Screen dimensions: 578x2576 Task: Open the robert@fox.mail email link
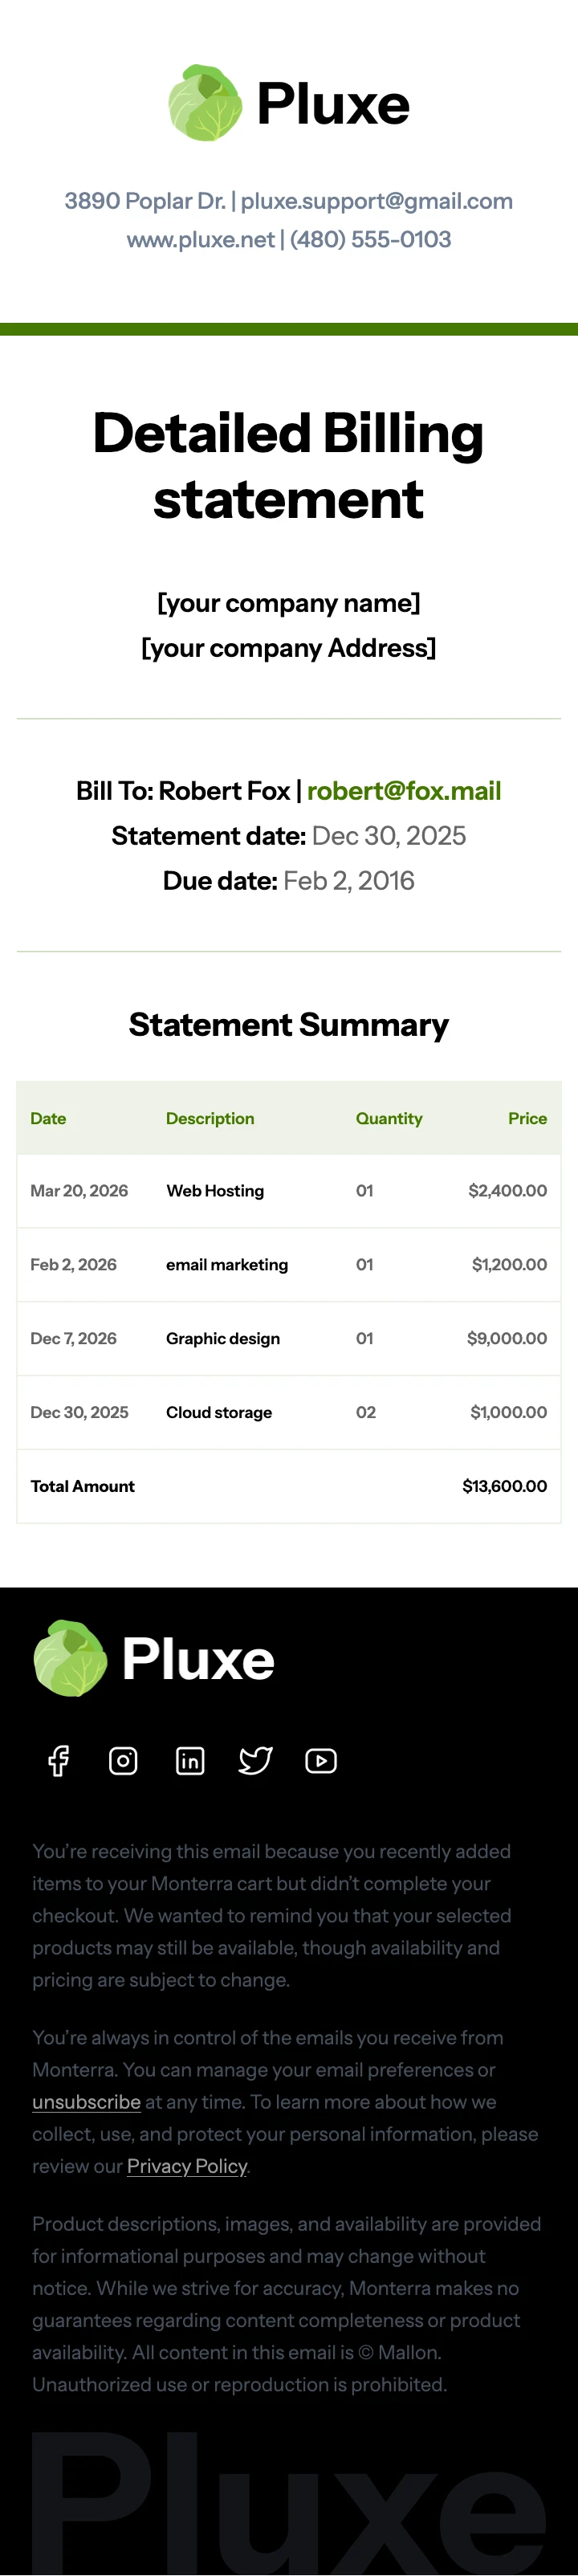404,791
